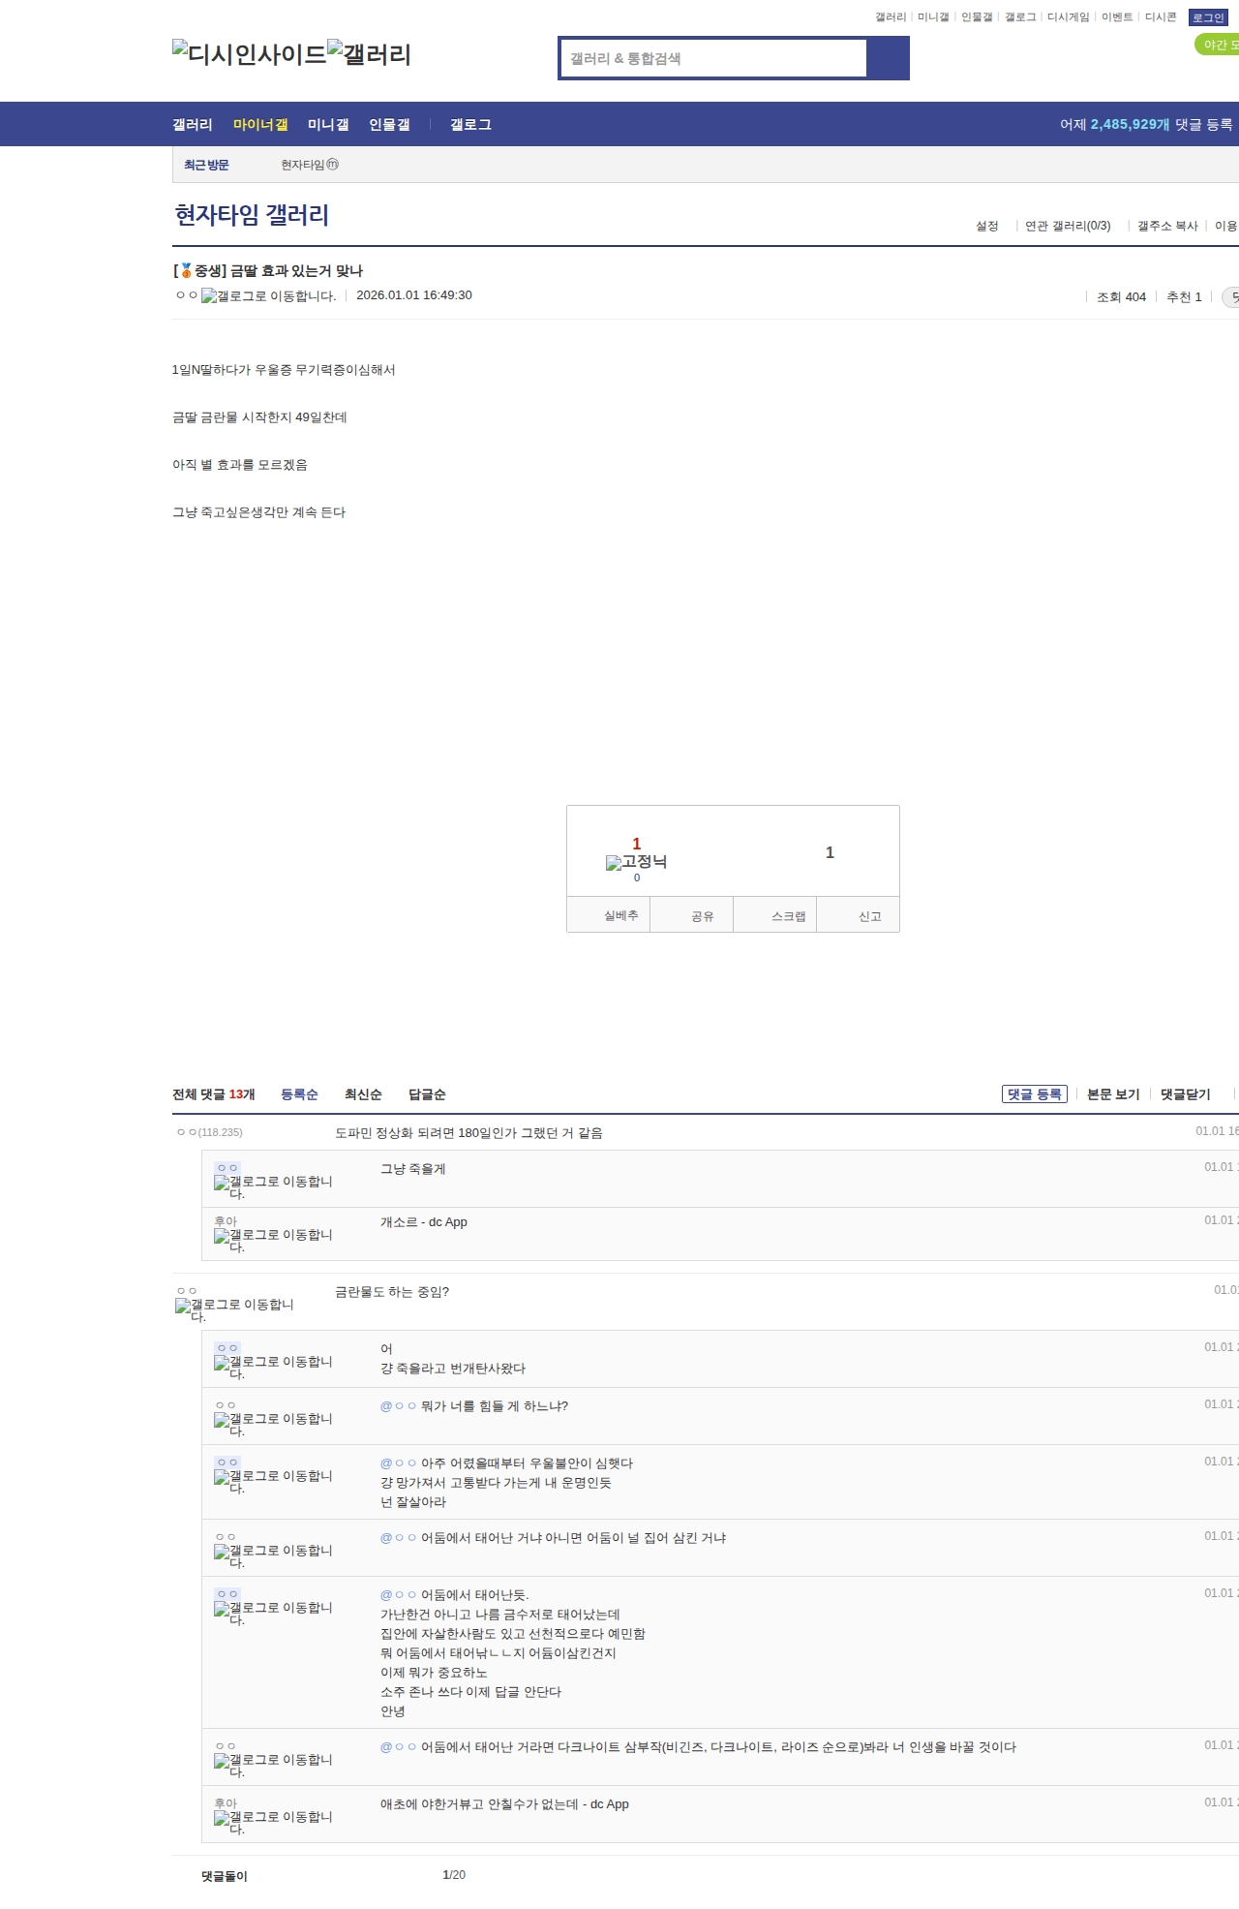This screenshot has width=1239, height=1909.
Task: Open 갤로그 icon on the '다크나이트 삼부작' reply
Action: (273, 1765)
